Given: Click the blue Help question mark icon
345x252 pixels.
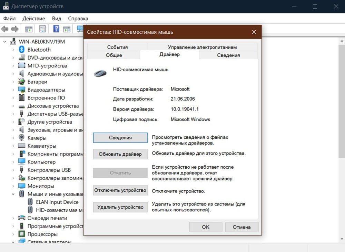Looking at the screenshot, I should (x=56, y=29).
